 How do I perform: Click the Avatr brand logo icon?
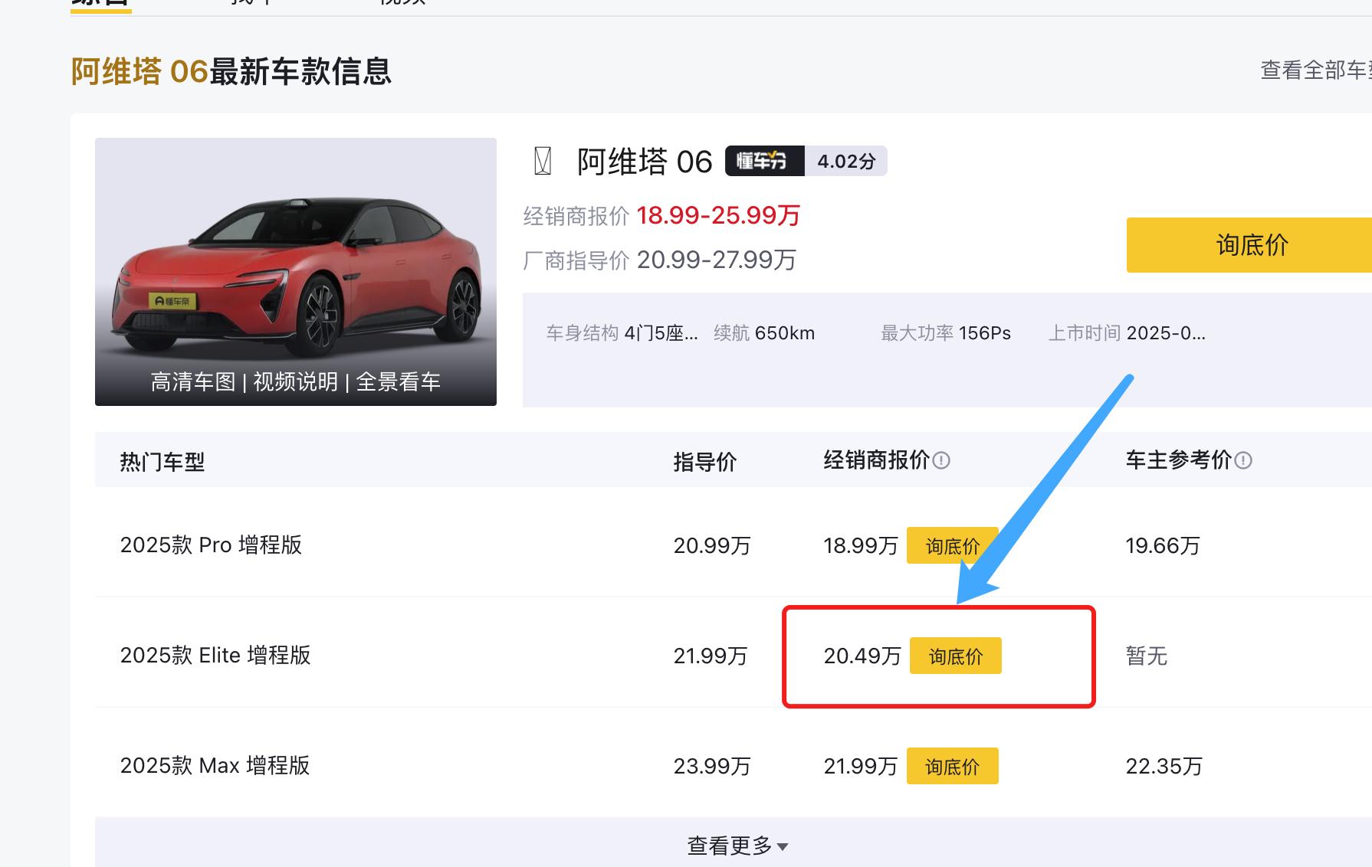[x=543, y=162]
